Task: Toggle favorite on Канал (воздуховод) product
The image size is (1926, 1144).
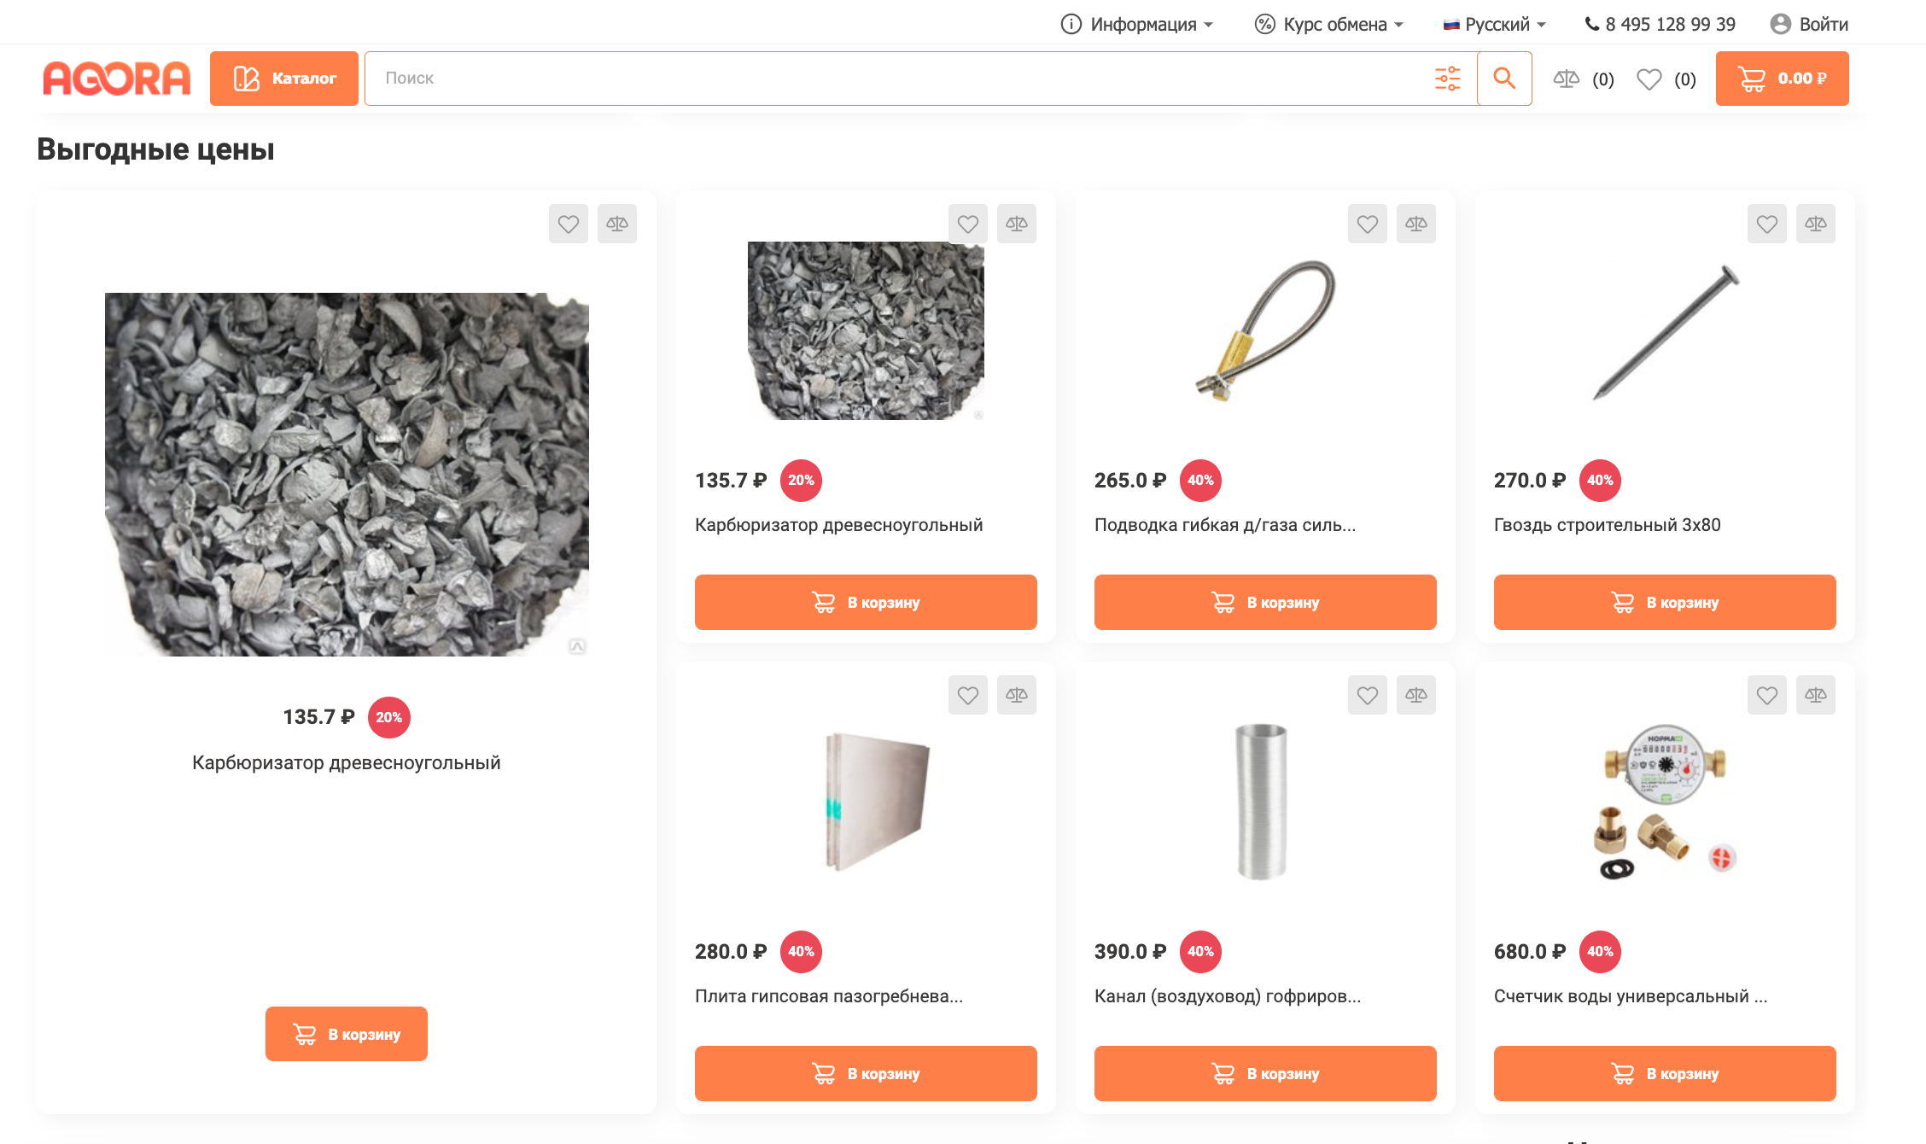Action: pyautogui.click(x=1367, y=695)
